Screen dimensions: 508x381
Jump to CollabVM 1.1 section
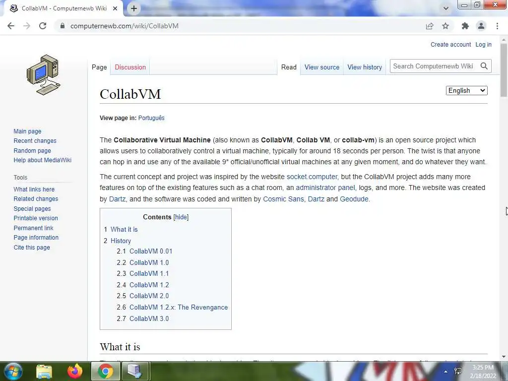(x=149, y=274)
